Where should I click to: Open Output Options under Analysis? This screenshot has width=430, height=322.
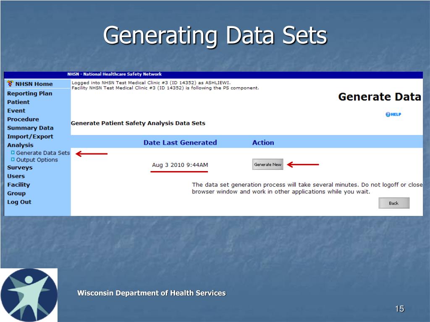37,160
